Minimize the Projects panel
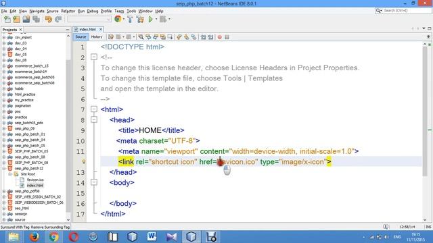 click(x=68, y=30)
